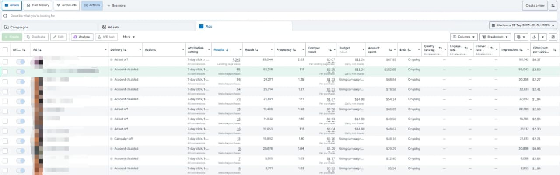560x175 pixels.
Task: Click the sort arrows on Off/On column
Action: pyautogui.click(x=24, y=50)
